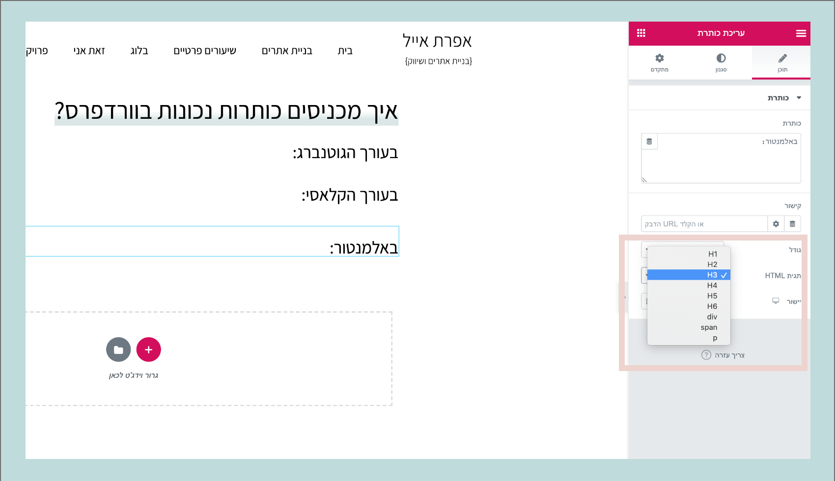Select H5 in the HTML tag list
The width and height of the screenshot is (835, 481).
tap(689, 295)
